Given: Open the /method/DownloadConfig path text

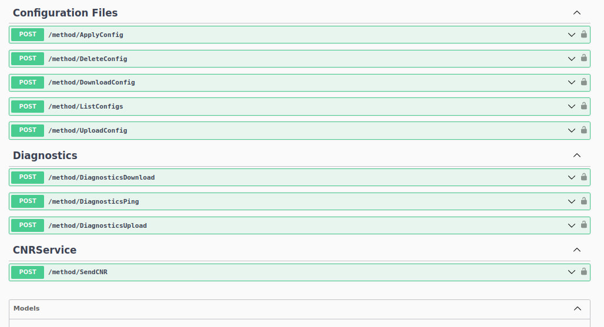Looking at the screenshot, I should 92,82.
